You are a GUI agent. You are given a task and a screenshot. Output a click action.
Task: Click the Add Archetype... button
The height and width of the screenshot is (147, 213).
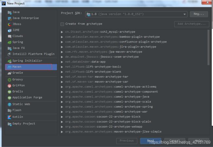point(192,24)
